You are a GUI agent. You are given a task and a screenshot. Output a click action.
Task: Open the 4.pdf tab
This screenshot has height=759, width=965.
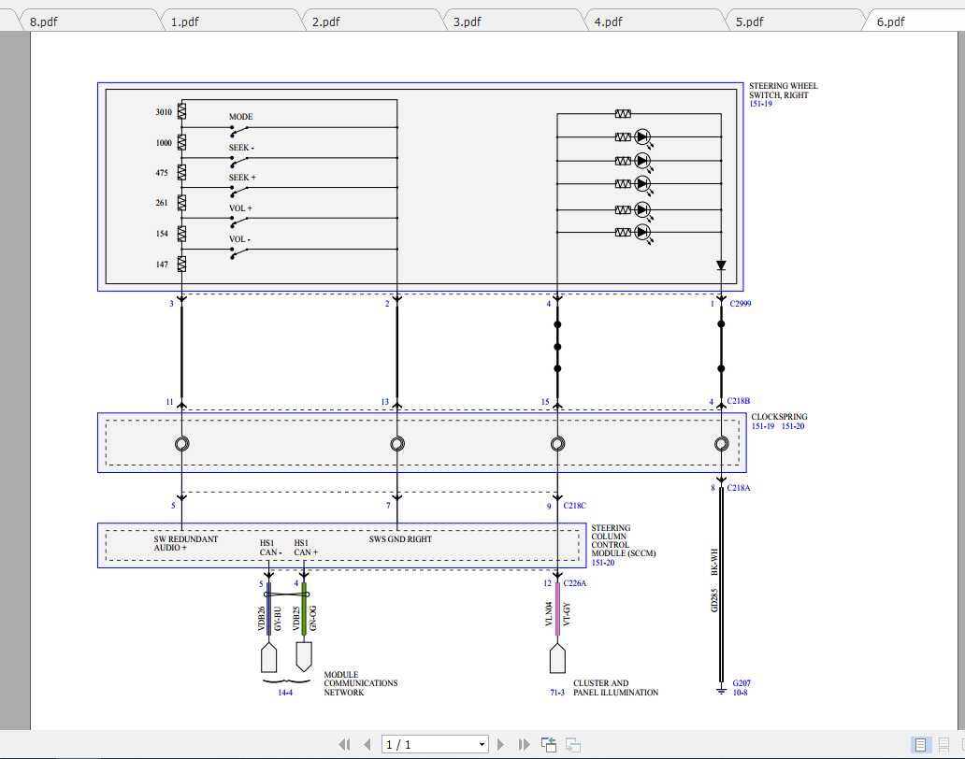point(609,21)
